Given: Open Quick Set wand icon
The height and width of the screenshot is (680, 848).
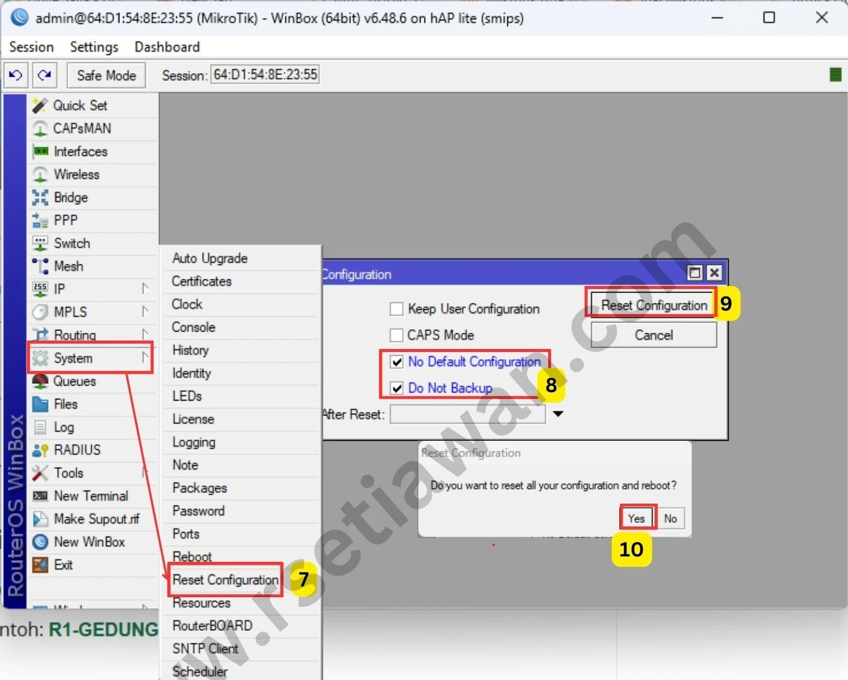Looking at the screenshot, I should [x=40, y=106].
